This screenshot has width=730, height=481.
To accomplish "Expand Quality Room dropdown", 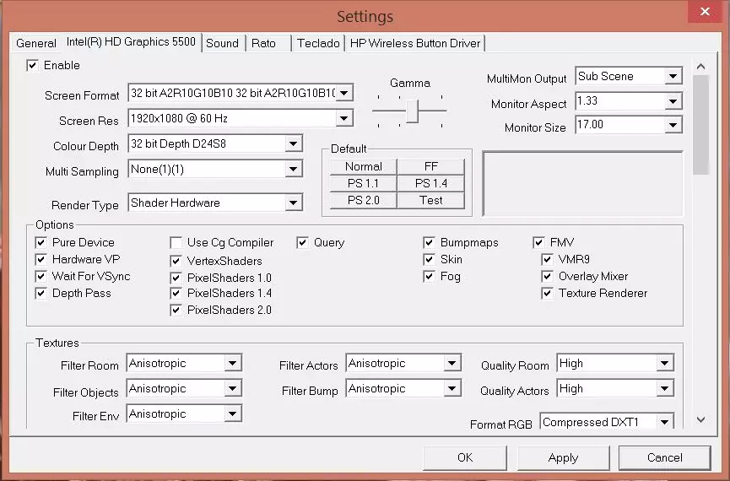I will (x=665, y=363).
